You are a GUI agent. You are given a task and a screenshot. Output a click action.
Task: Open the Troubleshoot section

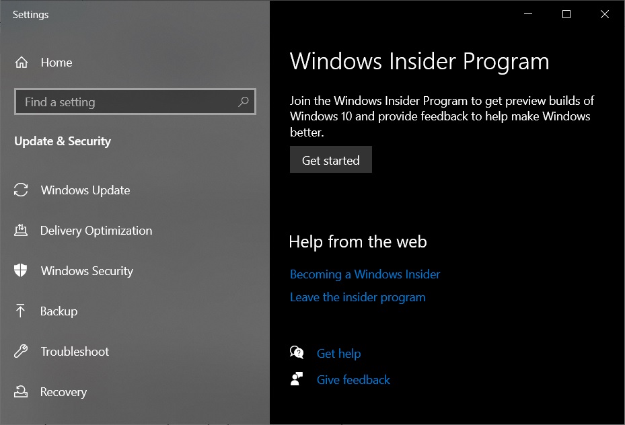tap(75, 351)
